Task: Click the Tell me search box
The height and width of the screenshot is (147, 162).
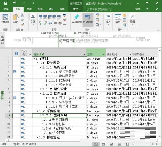Action: (x=100, y=9)
